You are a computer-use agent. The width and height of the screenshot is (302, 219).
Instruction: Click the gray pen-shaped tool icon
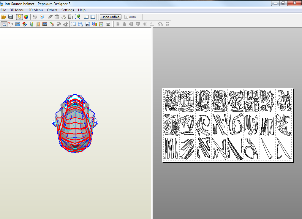50,17
